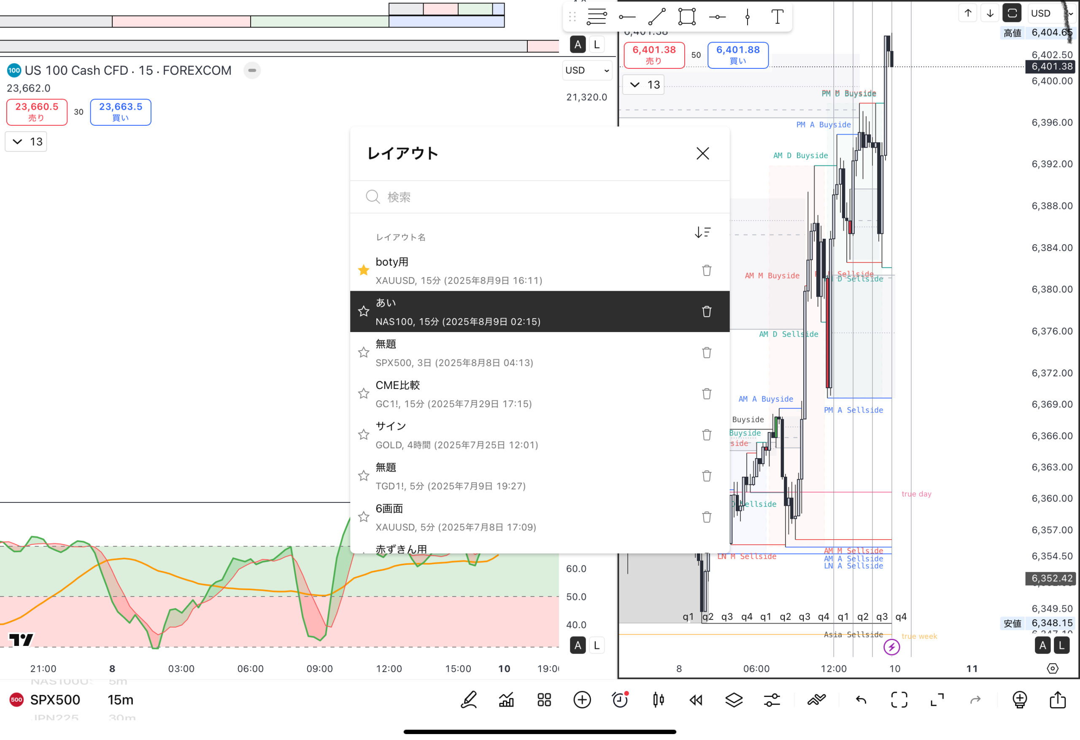Image resolution: width=1080 pixels, height=740 pixels.
Task: Open the alert clock icon
Action: pyautogui.click(x=620, y=699)
